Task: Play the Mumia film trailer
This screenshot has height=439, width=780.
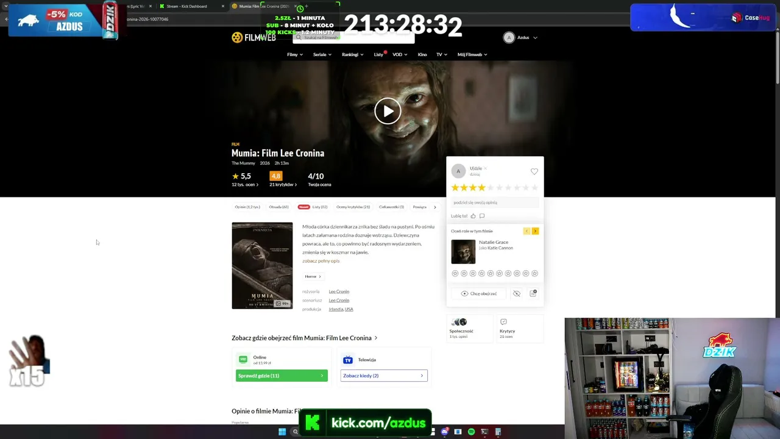Action: (x=388, y=112)
